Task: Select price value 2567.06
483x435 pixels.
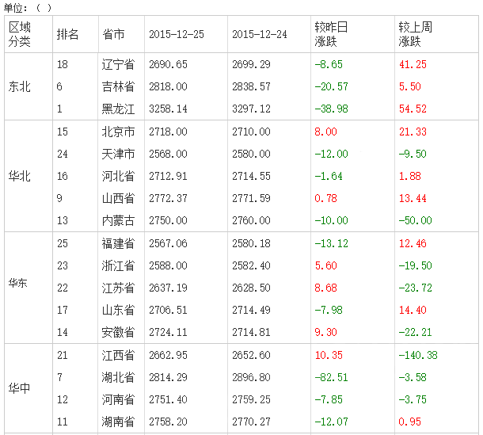Action: (168, 243)
